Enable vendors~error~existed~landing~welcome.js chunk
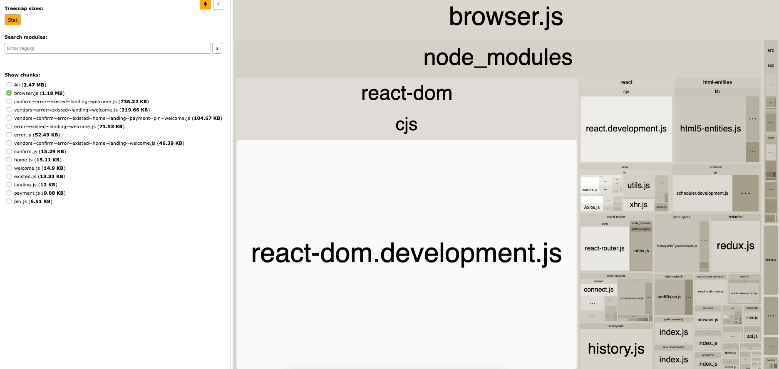The height and width of the screenshot is (369, 779). 9,110
